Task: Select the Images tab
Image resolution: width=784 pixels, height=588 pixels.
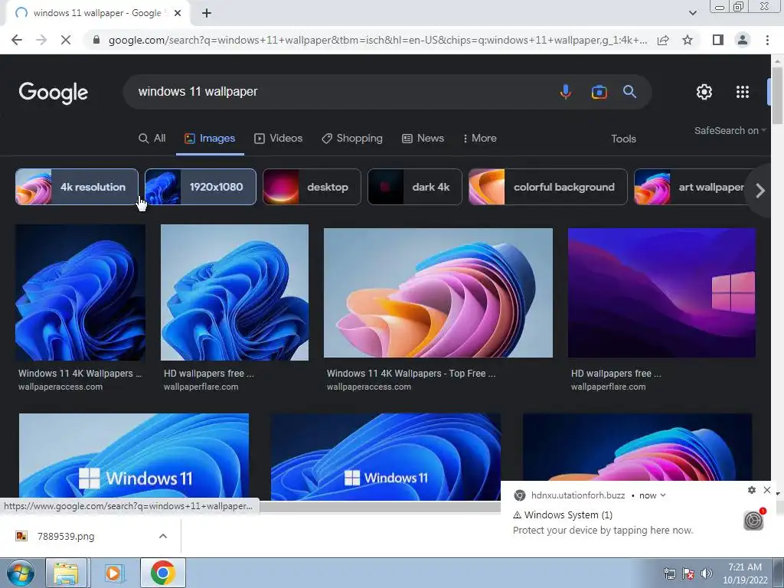Action: click(210, 139)
